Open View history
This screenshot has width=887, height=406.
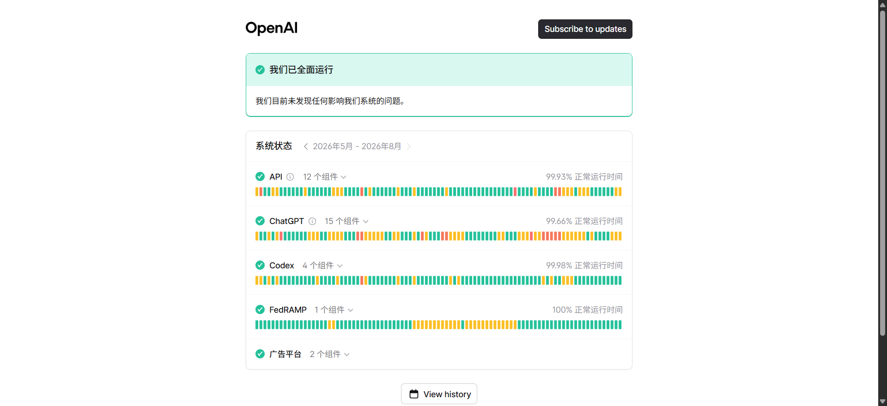(439, 394)
